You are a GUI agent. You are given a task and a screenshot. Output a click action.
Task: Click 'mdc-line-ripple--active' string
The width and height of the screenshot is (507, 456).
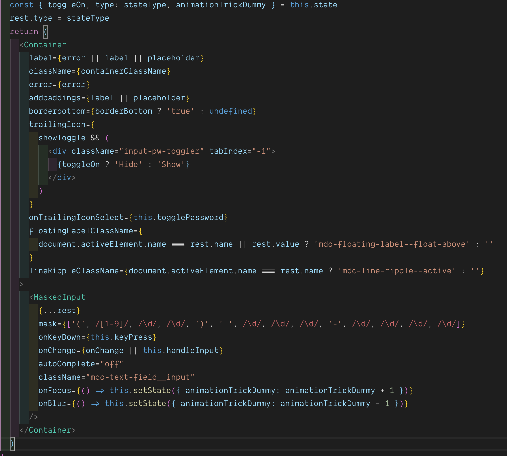click(397, 271)
